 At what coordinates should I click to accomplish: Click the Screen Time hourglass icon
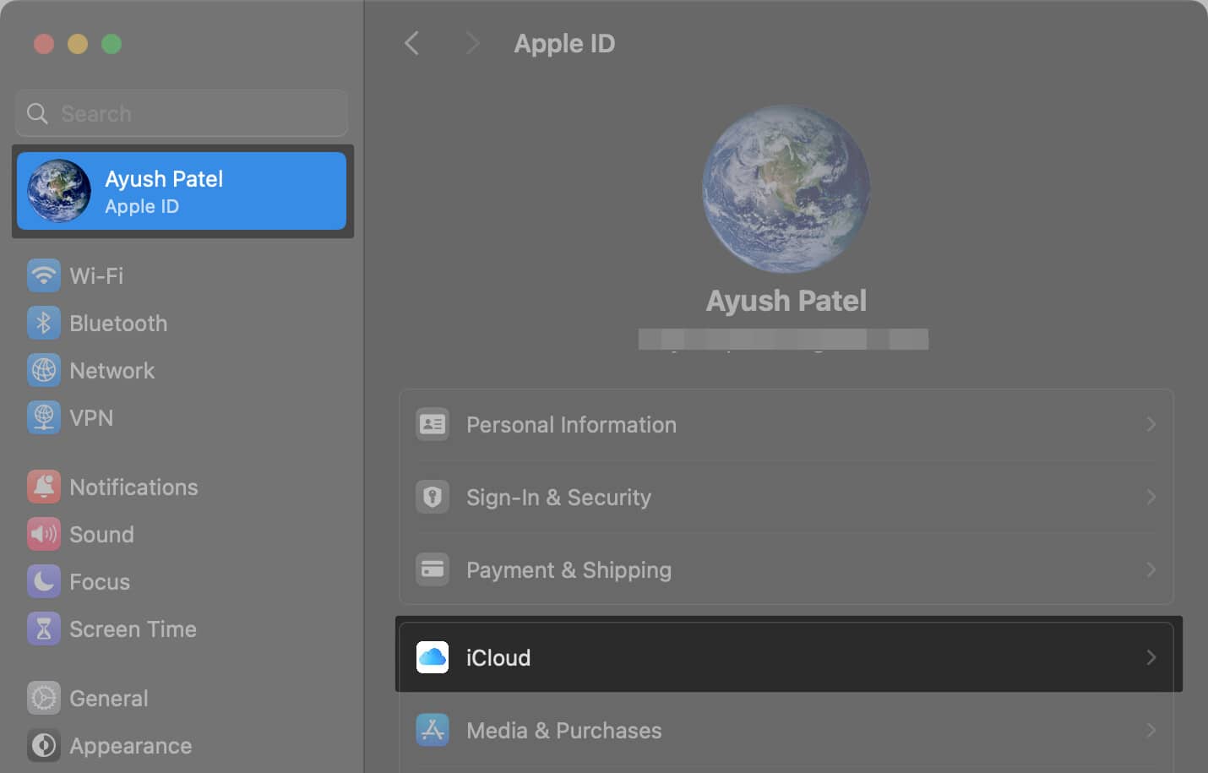(43, 629)
